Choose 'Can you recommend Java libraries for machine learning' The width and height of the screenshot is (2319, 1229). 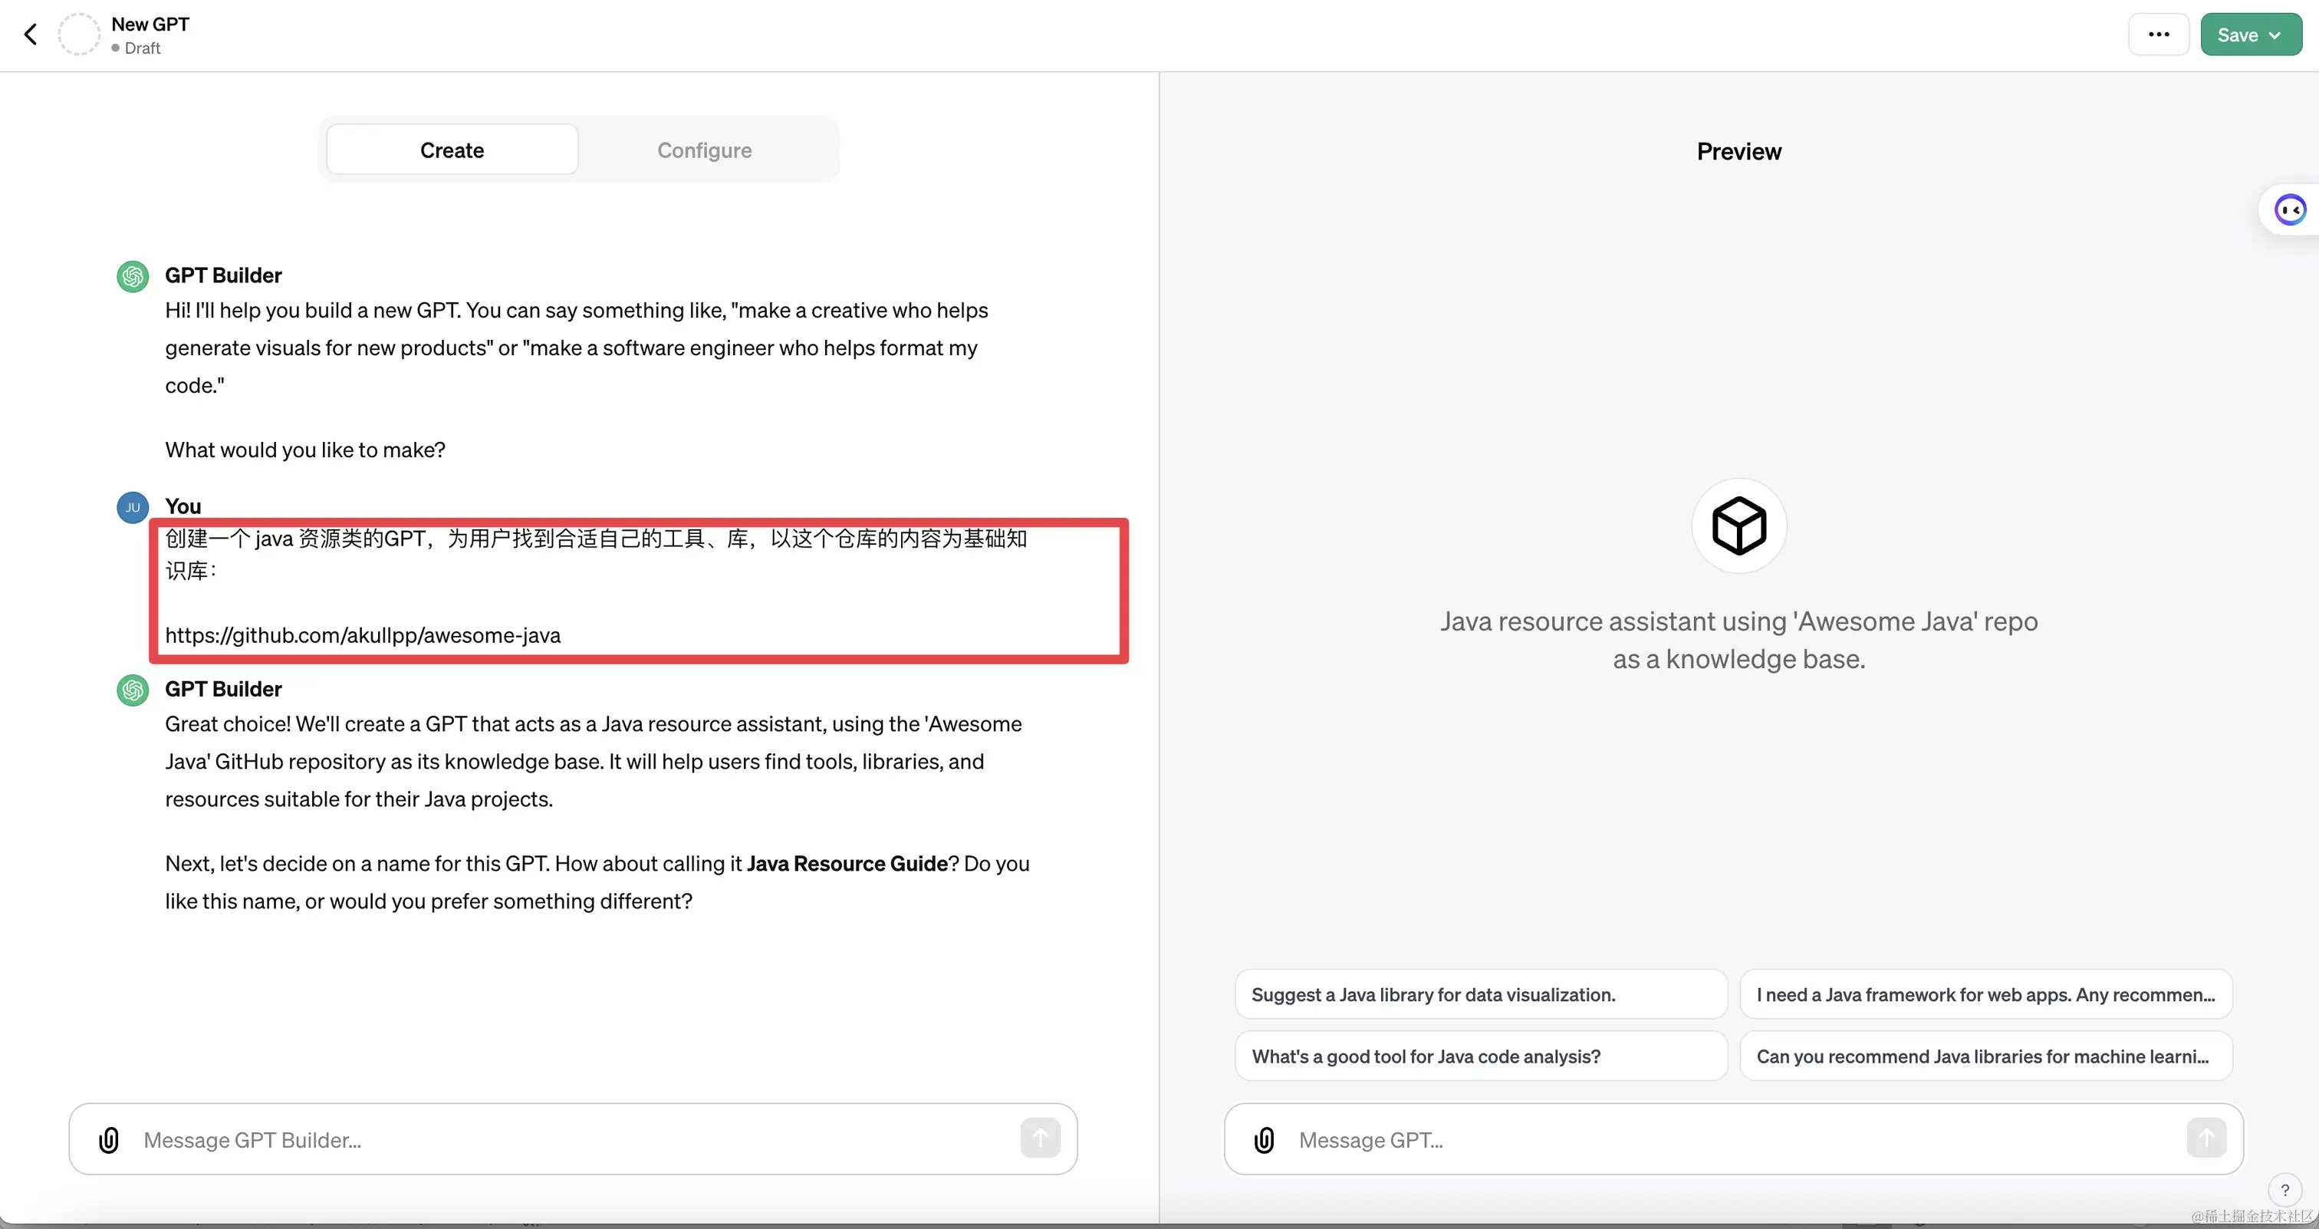pos(1986,1056)
